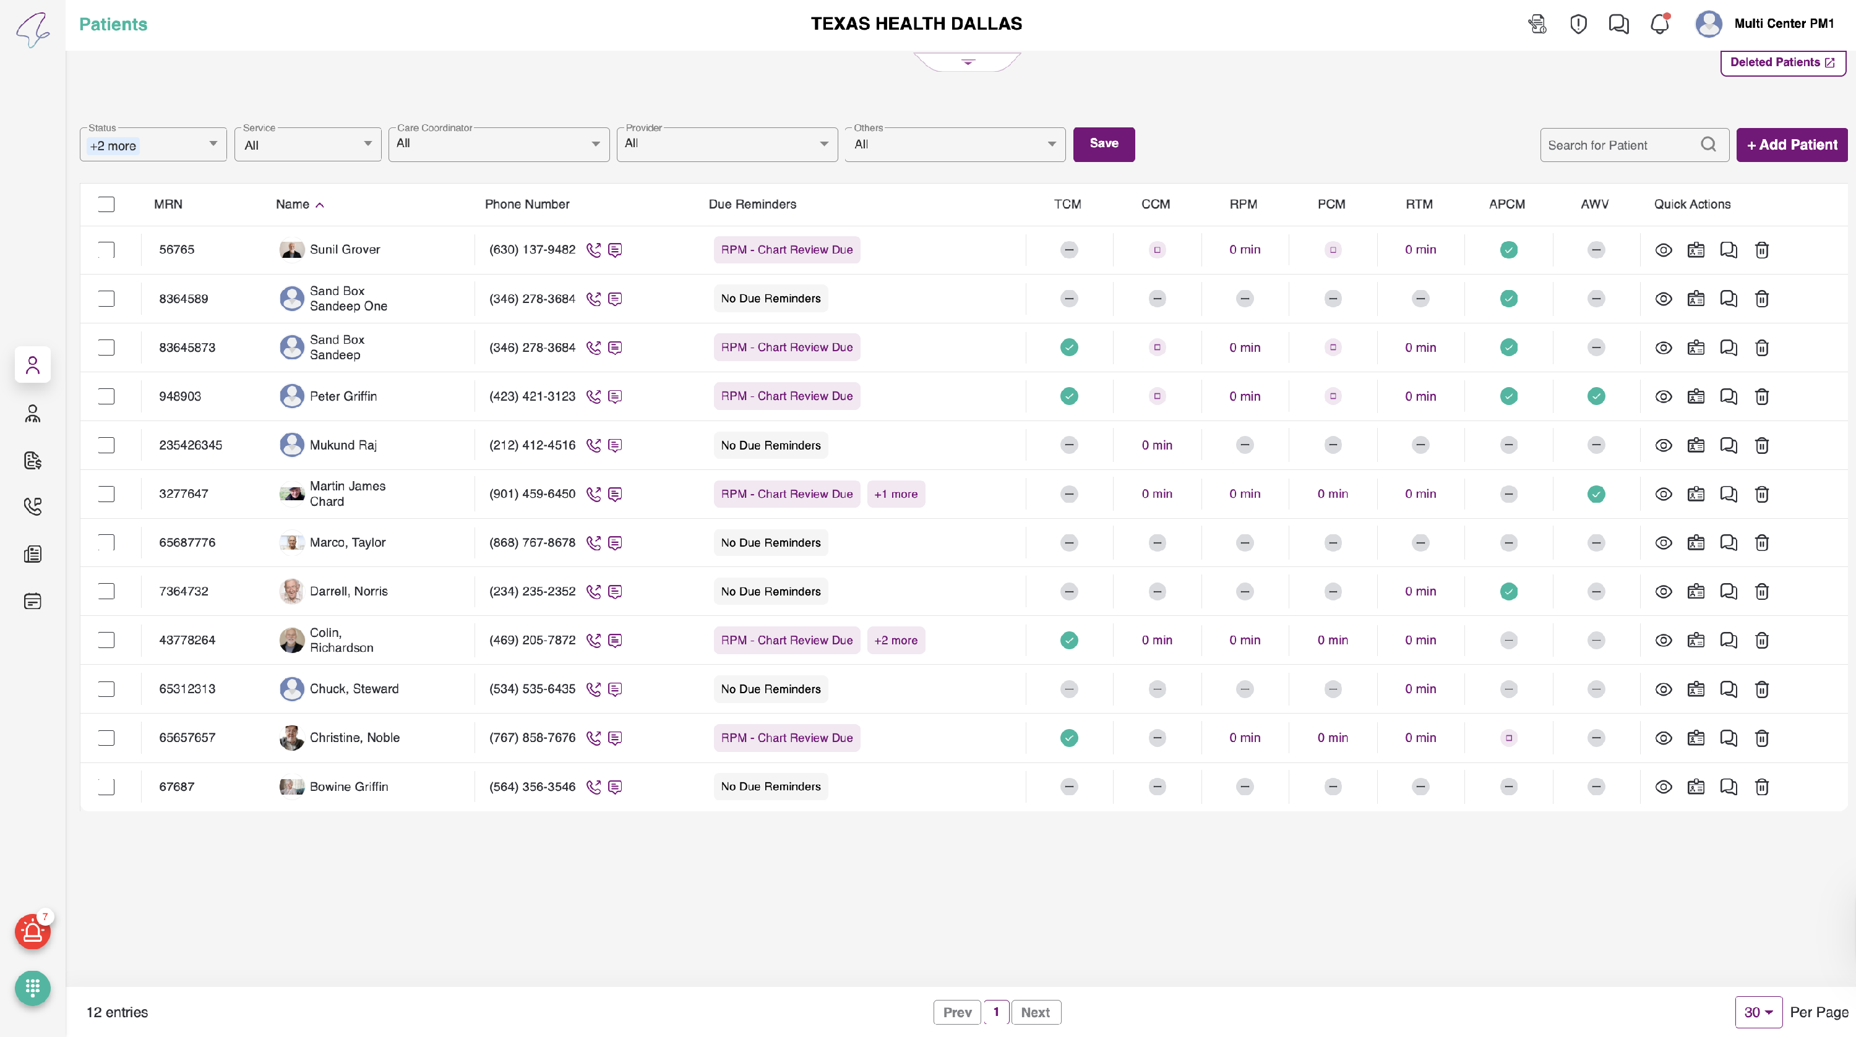Screen dimensions: 1856x1037
Task: View Bowine Griffin via eye icon
Action: point(1663,787)
